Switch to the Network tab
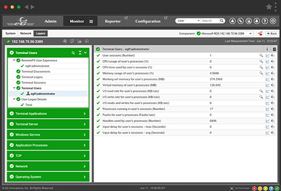 pos(26,33)
